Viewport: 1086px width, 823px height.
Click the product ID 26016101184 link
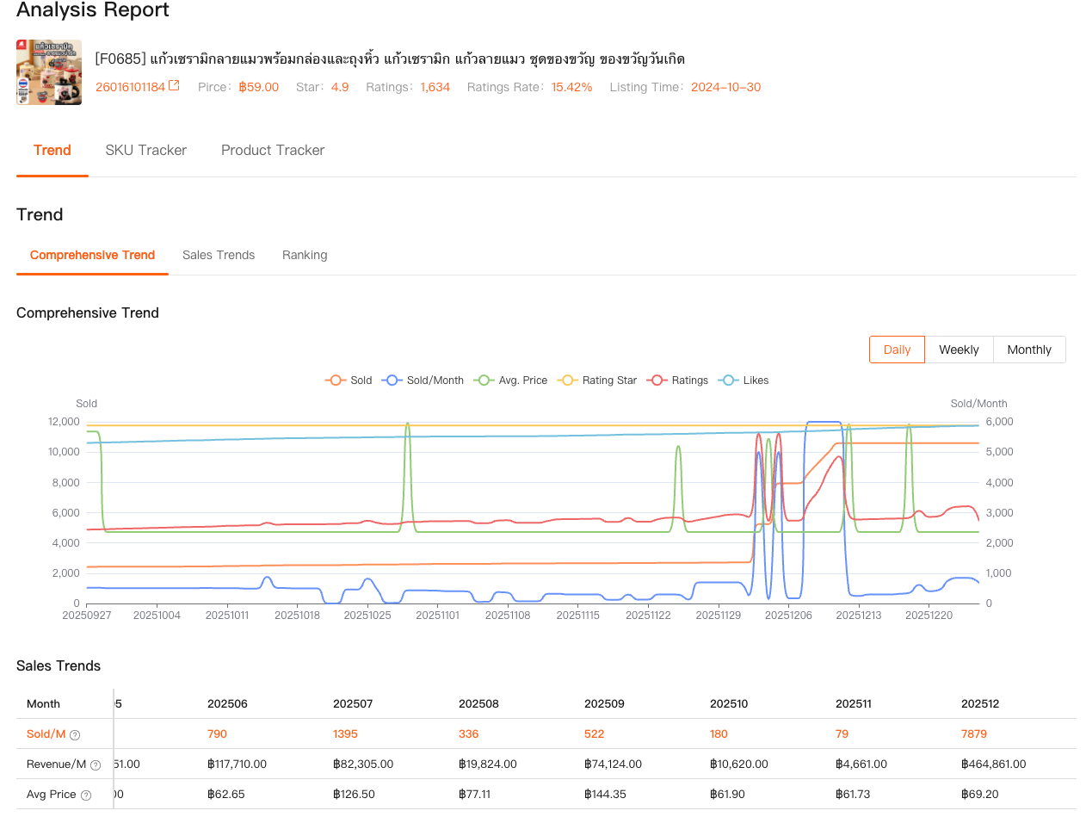click(x=130, y=87)
